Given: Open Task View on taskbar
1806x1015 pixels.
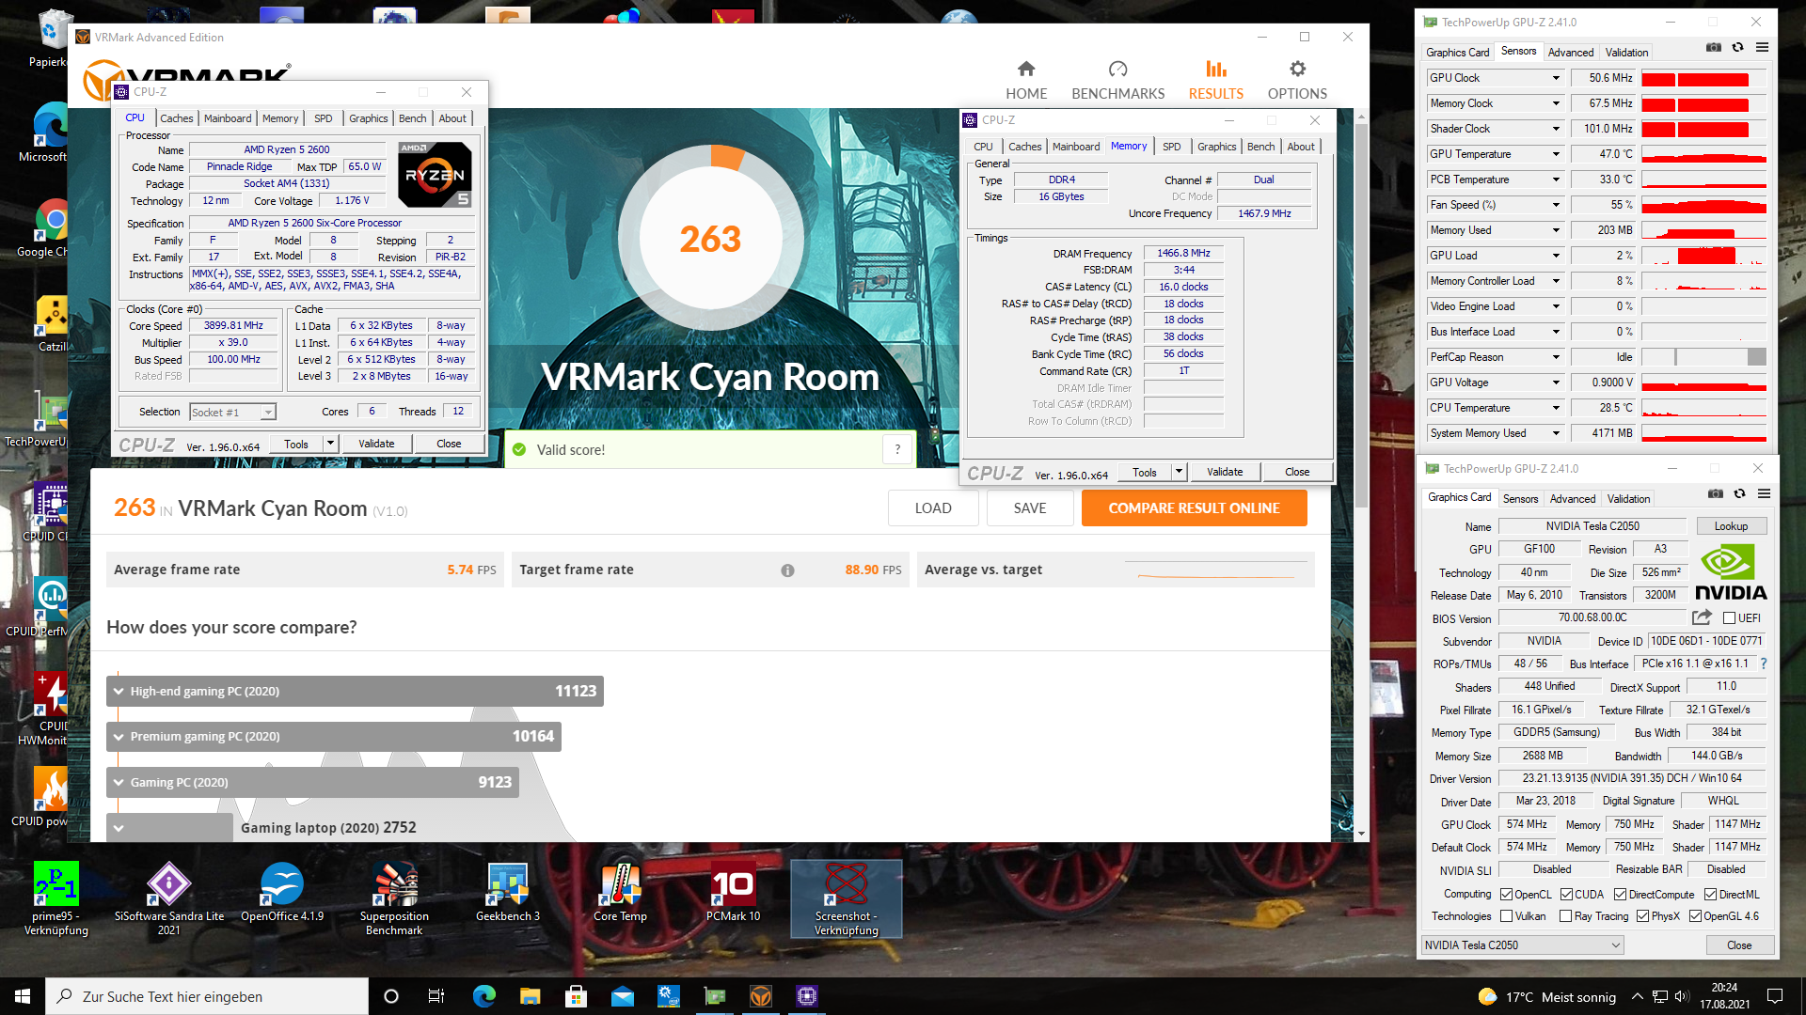Looking at the screenshot, I should pyautogui.click(x=436, y=996).
